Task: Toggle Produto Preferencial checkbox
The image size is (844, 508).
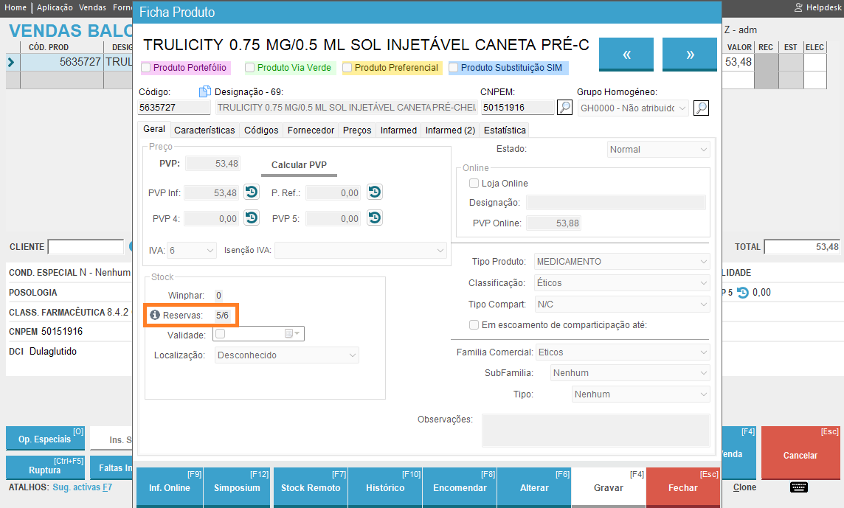Action: click(347, 67)
